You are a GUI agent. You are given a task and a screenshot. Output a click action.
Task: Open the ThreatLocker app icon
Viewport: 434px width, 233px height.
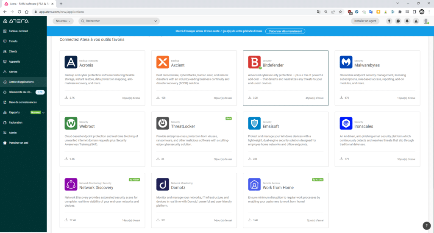(x=162, y=123)
